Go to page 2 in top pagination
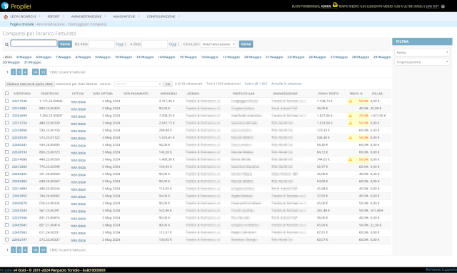 tap(13, 72)
